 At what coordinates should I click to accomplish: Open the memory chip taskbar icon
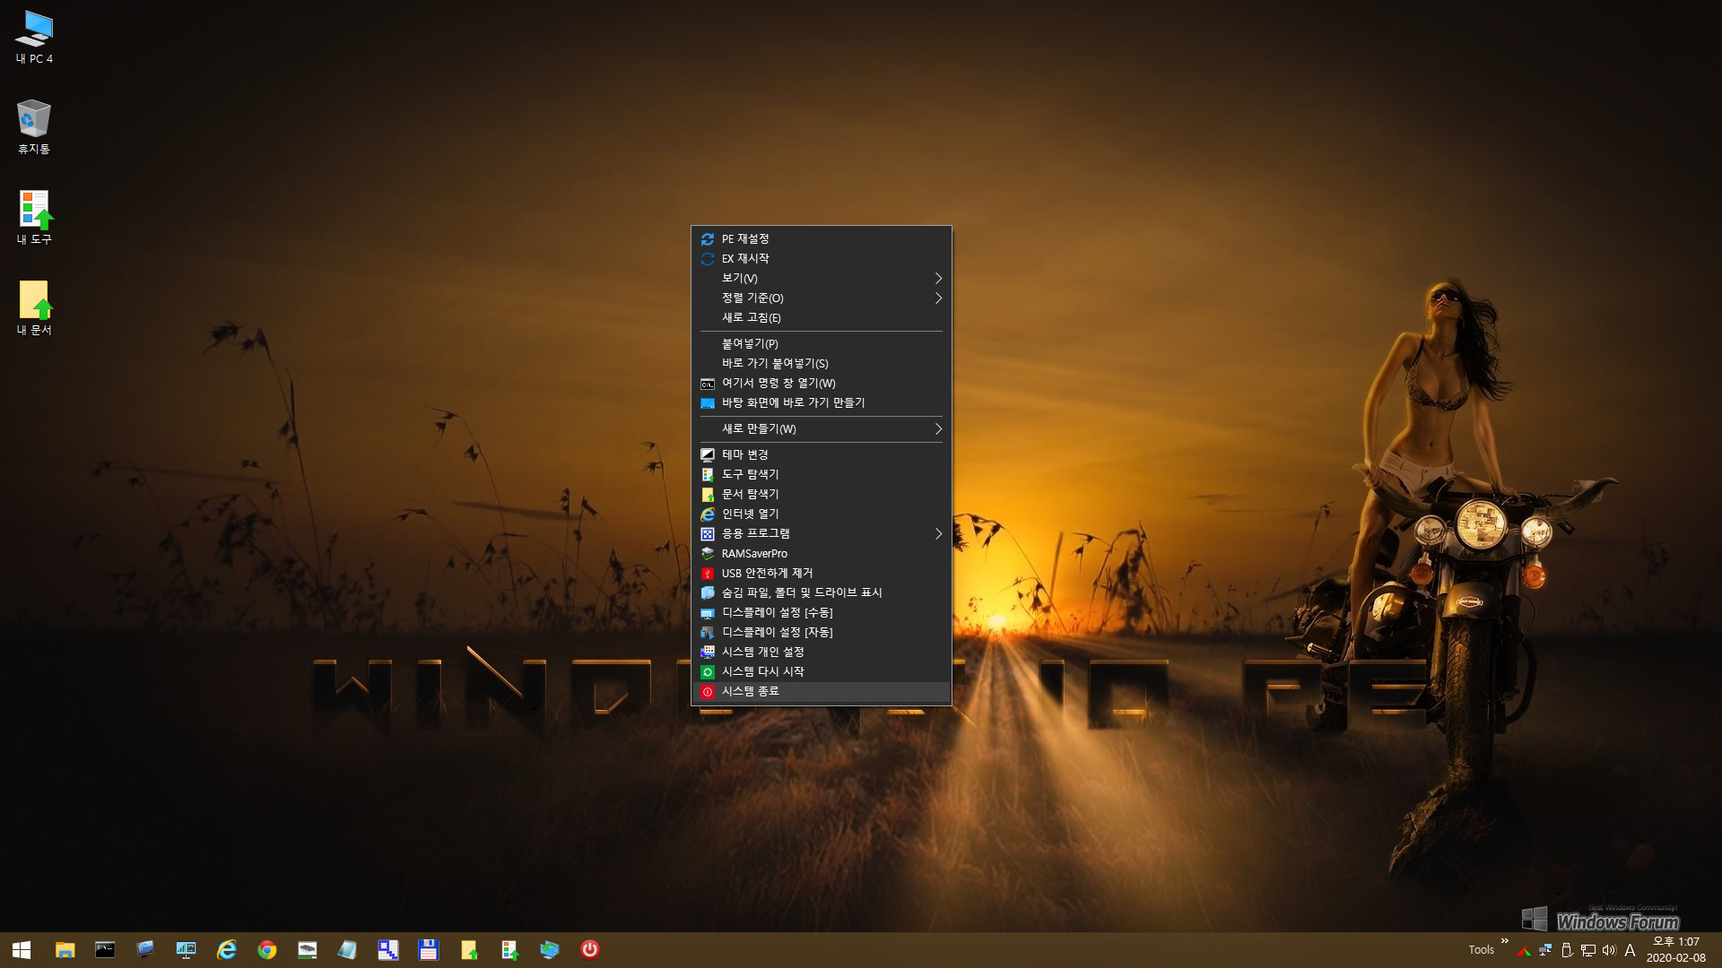click(x=307, y=949)
